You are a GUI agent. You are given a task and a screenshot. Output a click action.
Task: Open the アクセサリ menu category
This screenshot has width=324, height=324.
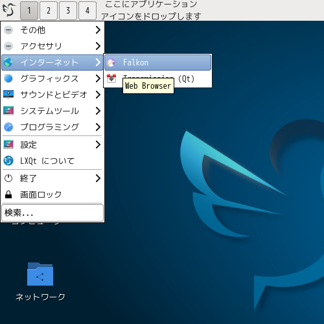tap(52, 46)
